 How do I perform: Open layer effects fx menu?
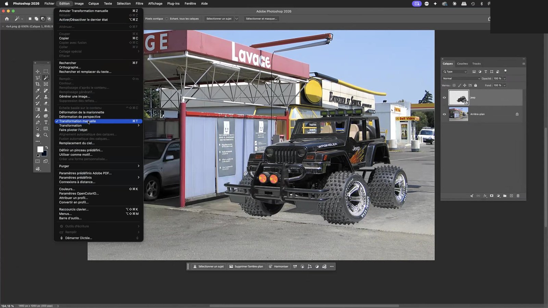(485, 196)
